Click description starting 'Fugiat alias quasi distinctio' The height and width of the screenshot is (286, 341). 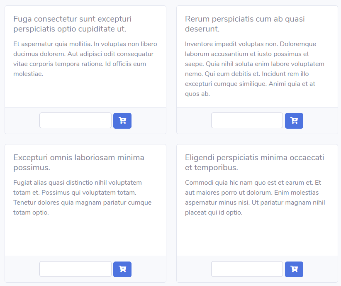(83, 198)
